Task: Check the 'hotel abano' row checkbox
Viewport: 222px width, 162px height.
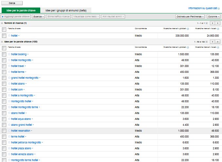Action: point(4,84)
